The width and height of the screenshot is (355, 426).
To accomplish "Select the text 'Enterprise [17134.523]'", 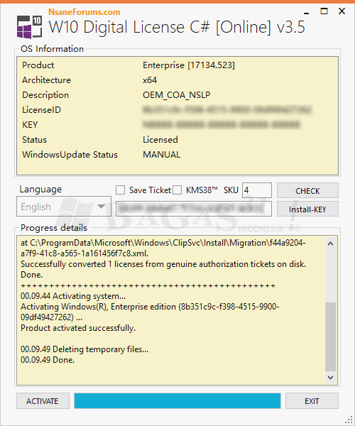I will (189, 65).
